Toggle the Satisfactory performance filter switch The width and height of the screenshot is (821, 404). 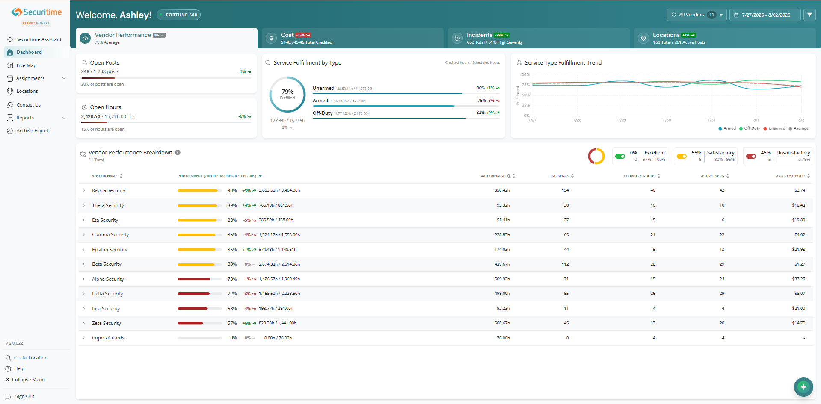(x=682, y=156)
